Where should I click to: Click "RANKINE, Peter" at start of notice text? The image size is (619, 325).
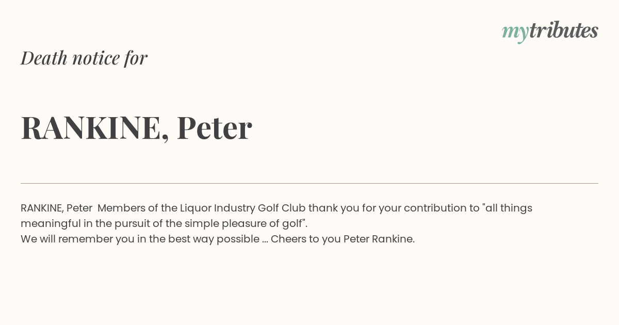tap(57, 208)
